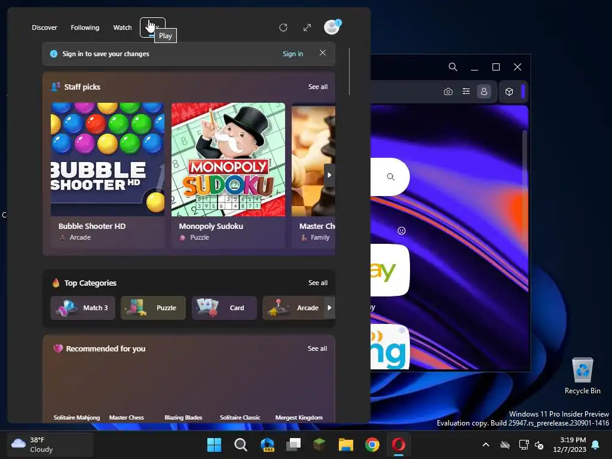Click the muted volume tray icon
Screen dimensions: 612x459
click(539, 445)
